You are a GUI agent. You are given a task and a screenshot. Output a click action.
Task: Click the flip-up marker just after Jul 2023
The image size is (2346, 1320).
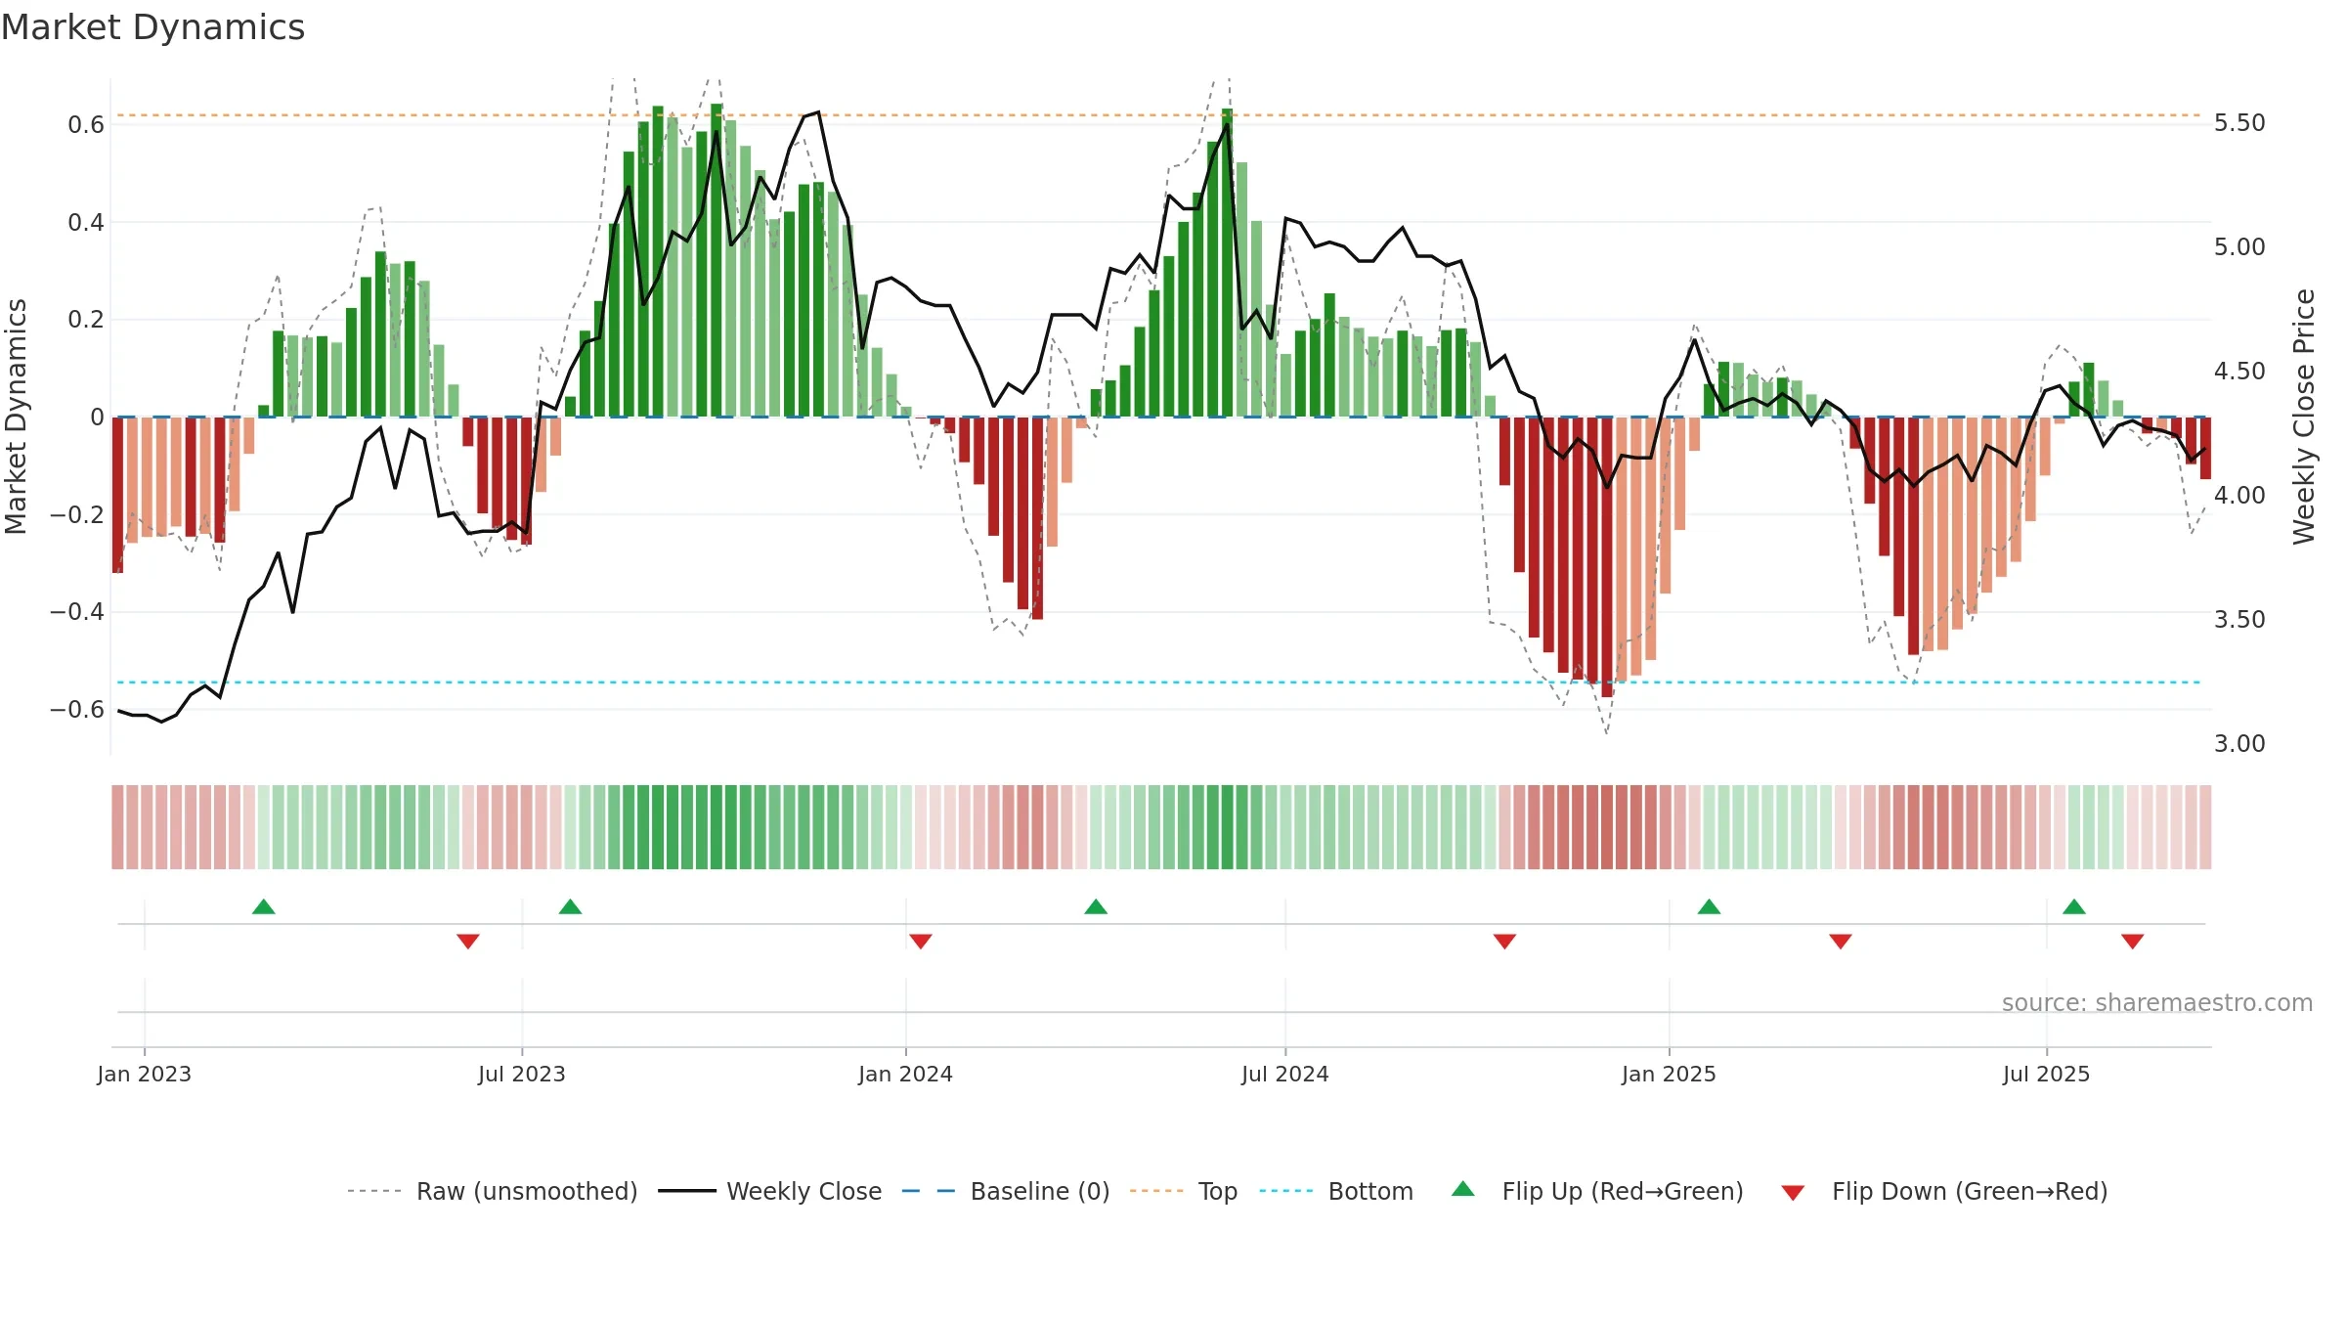[571, 906]
